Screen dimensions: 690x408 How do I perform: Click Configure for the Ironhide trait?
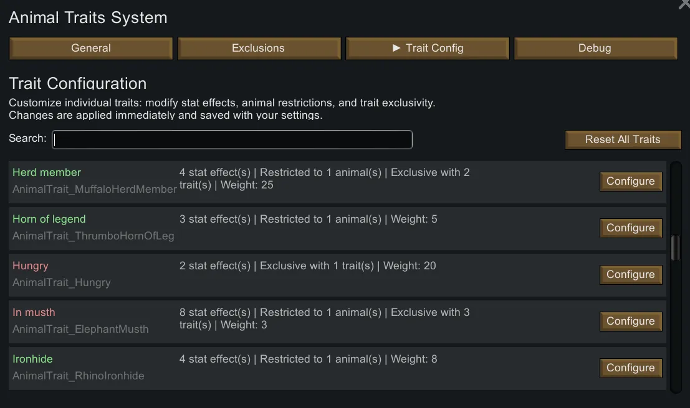tap(631, 368)
